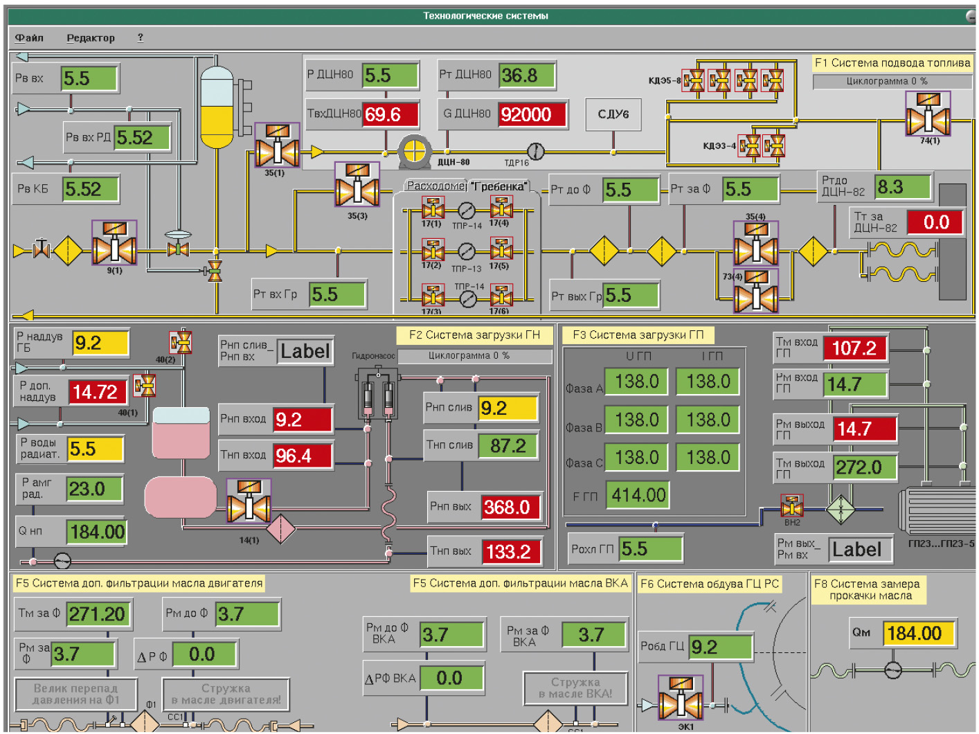Click the ΔРФ ВКА value 0.0
This screenshot has width=979, height=734.
pyautogui.click(x=452, y=678)
